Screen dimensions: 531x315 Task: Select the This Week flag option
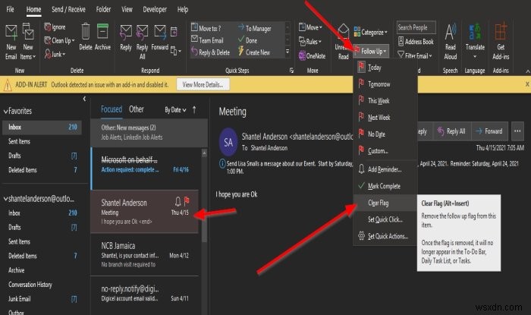point(385,101)
